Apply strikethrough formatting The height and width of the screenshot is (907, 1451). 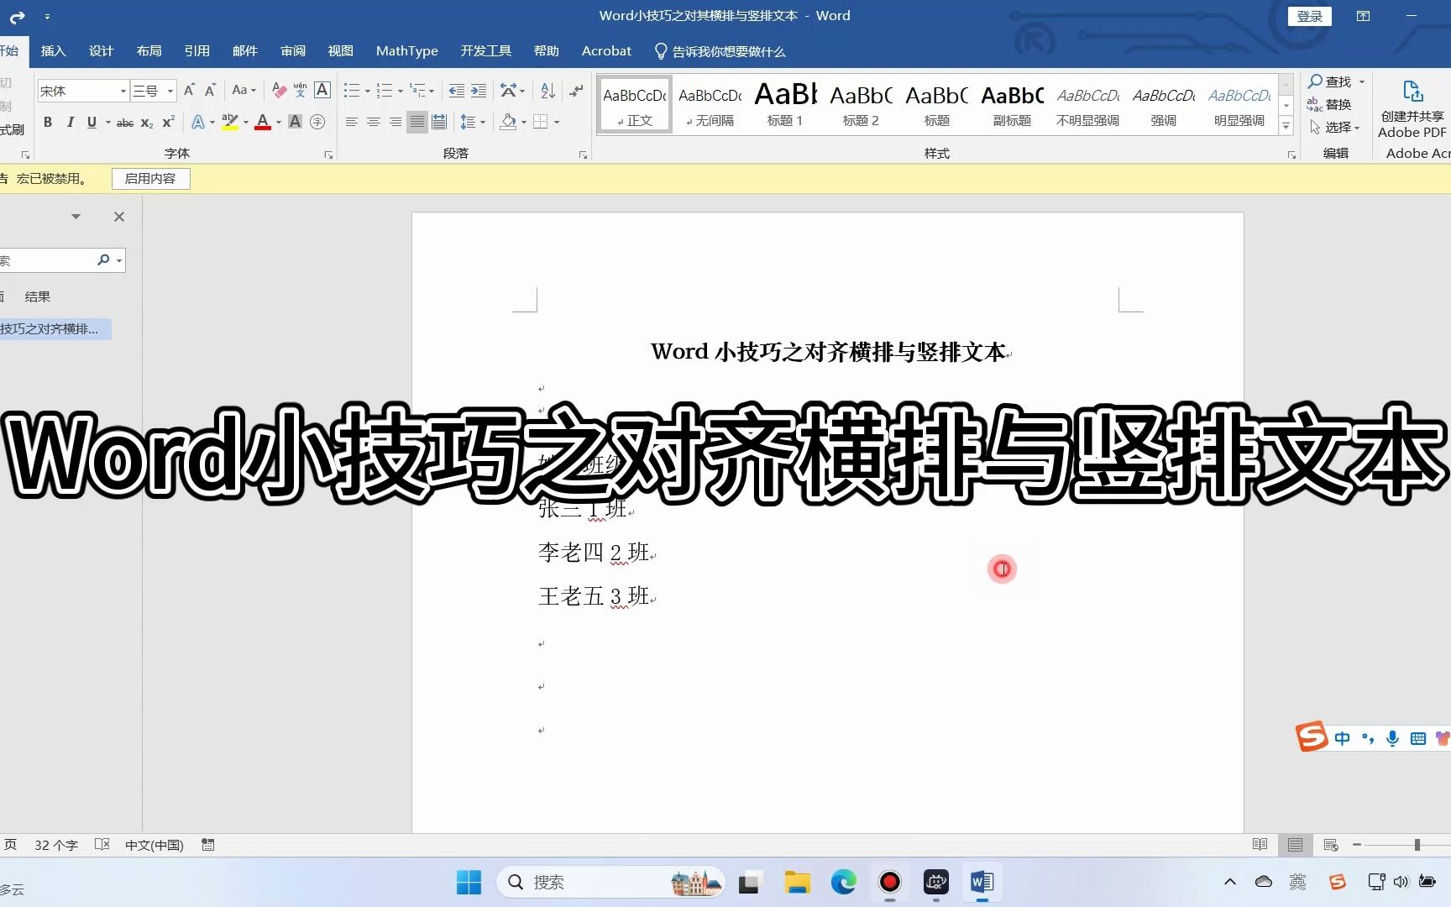tap(125, 123)
